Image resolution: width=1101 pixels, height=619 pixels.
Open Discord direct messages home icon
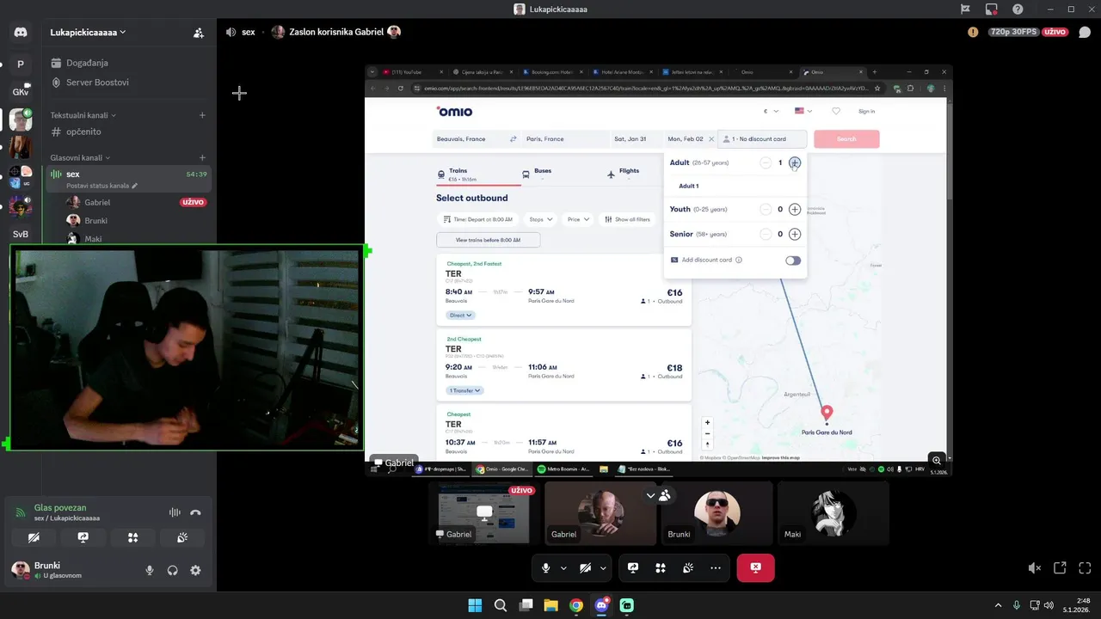21,33
